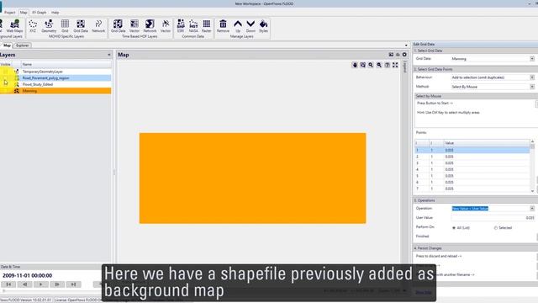Select points table row with I value 4

[x=472, y=169]
